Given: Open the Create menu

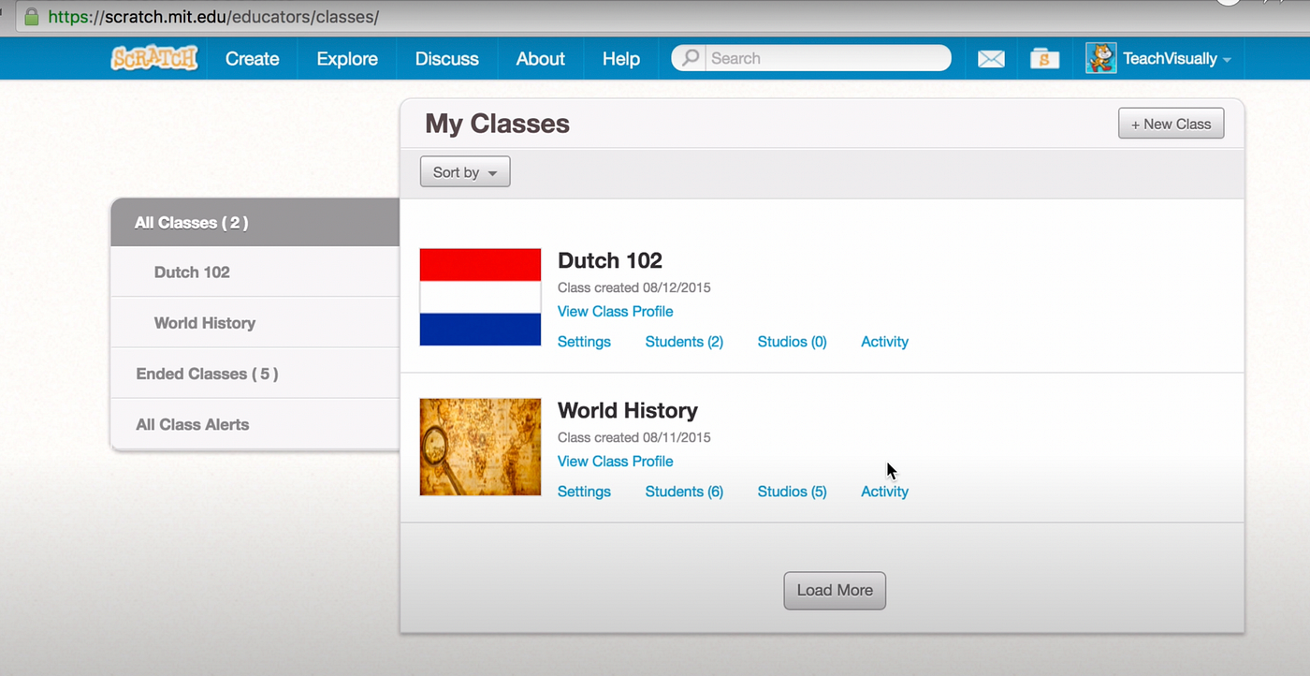Looking at the screenshot, I should 252,58.
